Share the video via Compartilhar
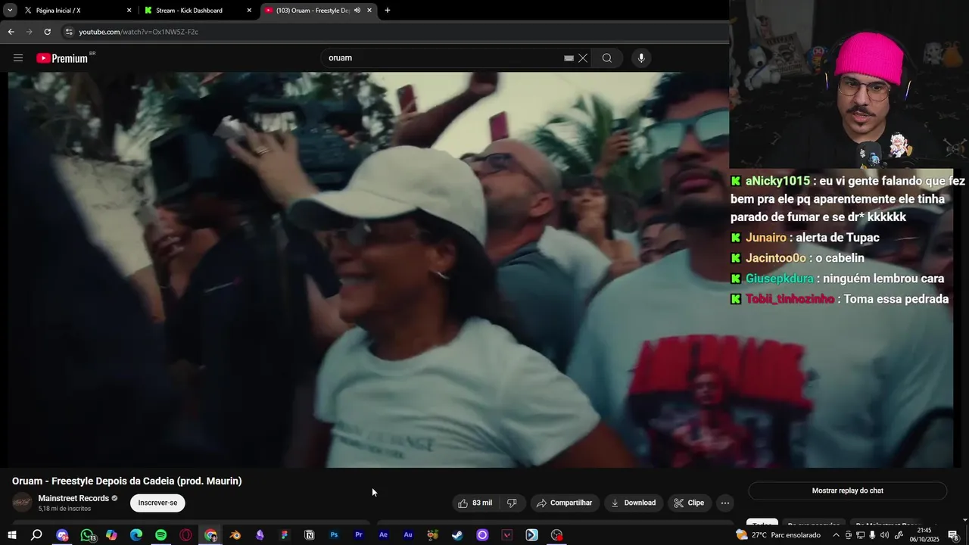This screenshot has width=969, height=545. [564, 503]
